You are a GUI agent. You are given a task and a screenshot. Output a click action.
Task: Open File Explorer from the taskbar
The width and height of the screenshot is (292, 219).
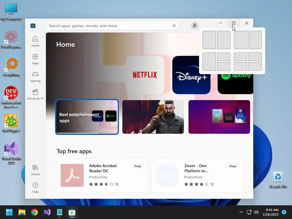point(22,212)
